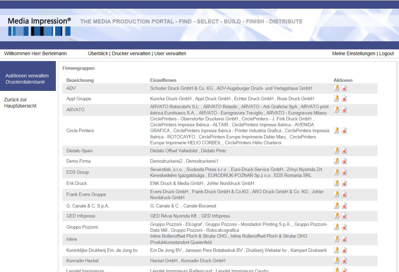399x272 pixels.
Task: Remove the Enk Druck group
Action: coord(344,184)
